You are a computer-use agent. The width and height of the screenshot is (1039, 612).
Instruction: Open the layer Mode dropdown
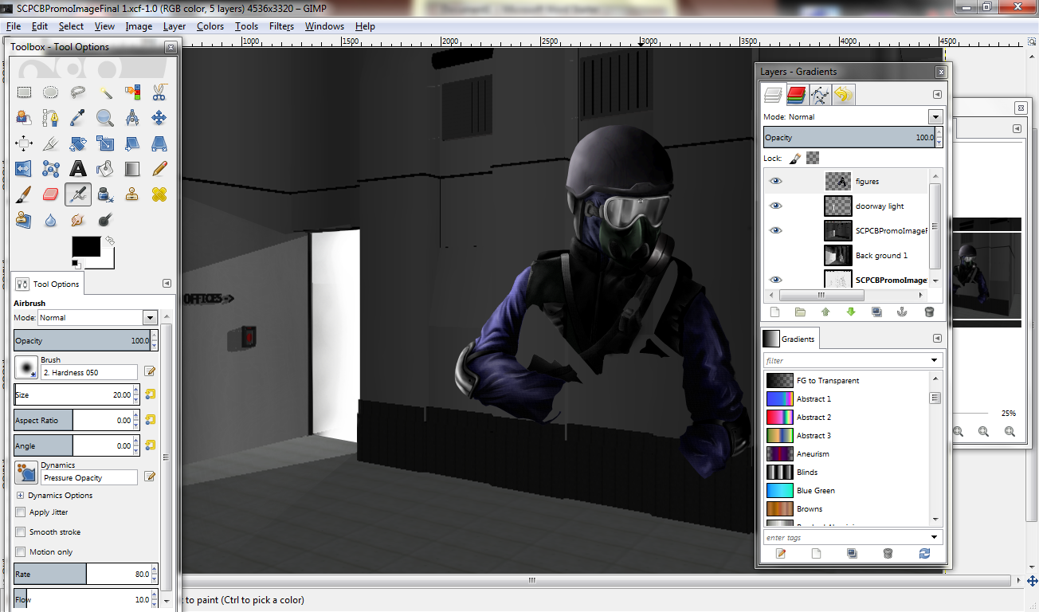(935, 116)
